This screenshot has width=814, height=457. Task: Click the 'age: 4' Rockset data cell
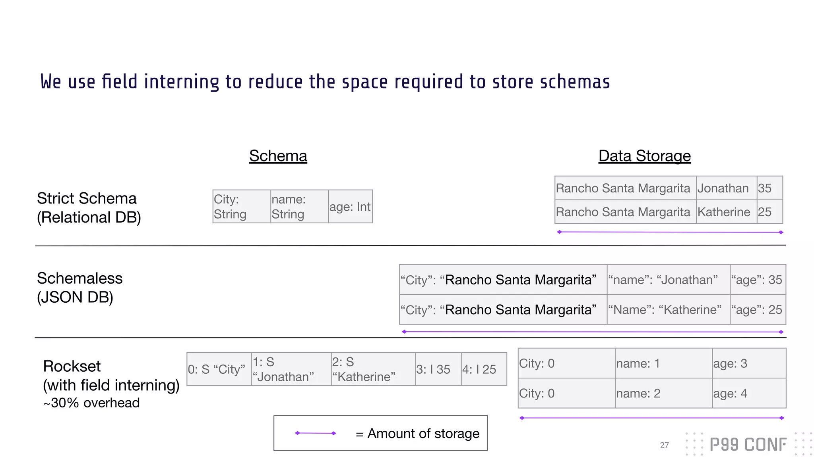point(749,393)
